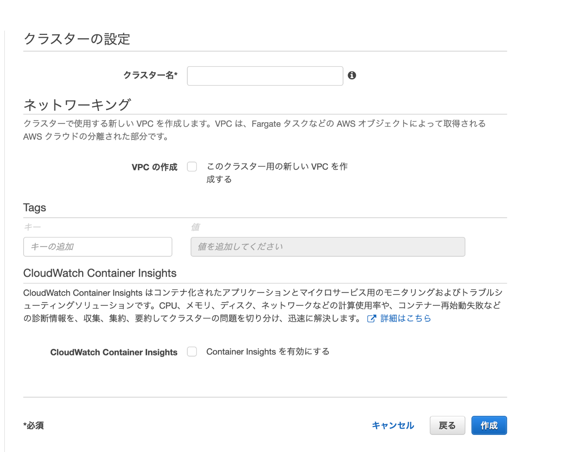Enable the VPC の作成 checkbox
The image size is (569, 452).
(192, 167)
